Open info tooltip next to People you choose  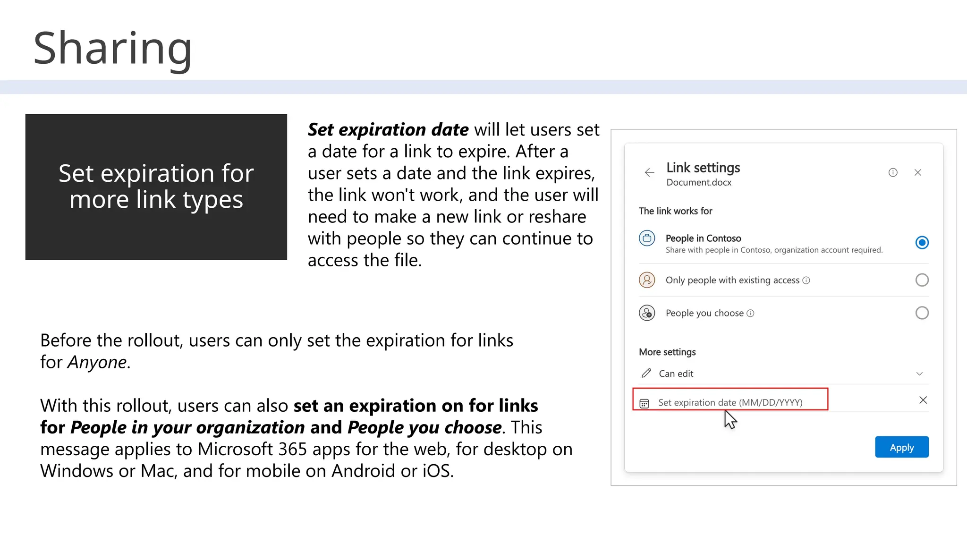750,313
